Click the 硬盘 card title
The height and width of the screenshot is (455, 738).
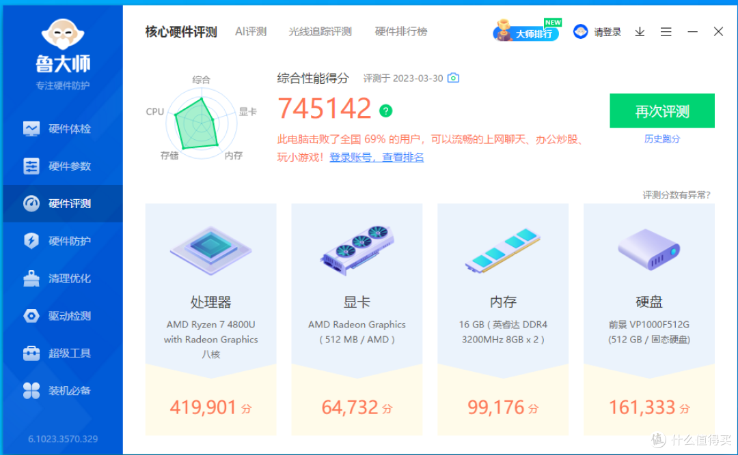[x=649, y=302]
